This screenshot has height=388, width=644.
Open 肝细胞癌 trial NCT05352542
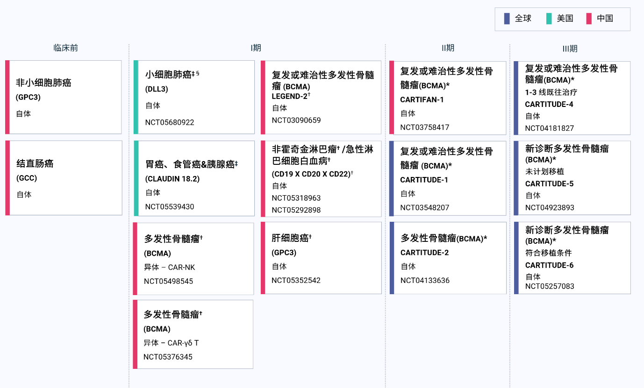point(296,280)
